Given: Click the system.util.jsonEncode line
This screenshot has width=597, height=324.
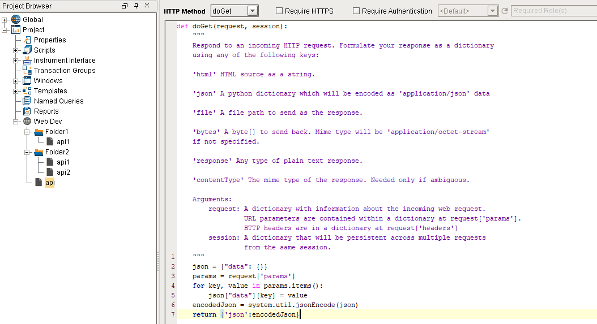Looking at the screenshot, I should (x=275, y=305).
